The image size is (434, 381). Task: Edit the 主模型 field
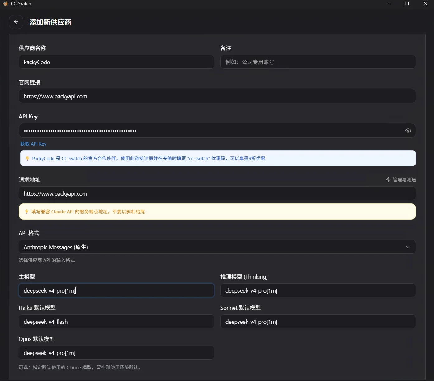pos(116,290)
